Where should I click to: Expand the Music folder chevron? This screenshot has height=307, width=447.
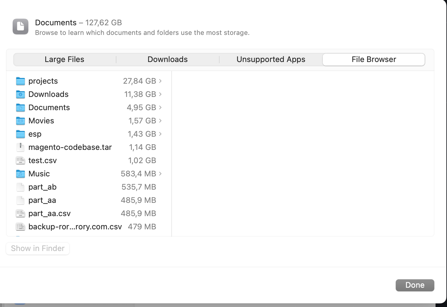point(160,174)
